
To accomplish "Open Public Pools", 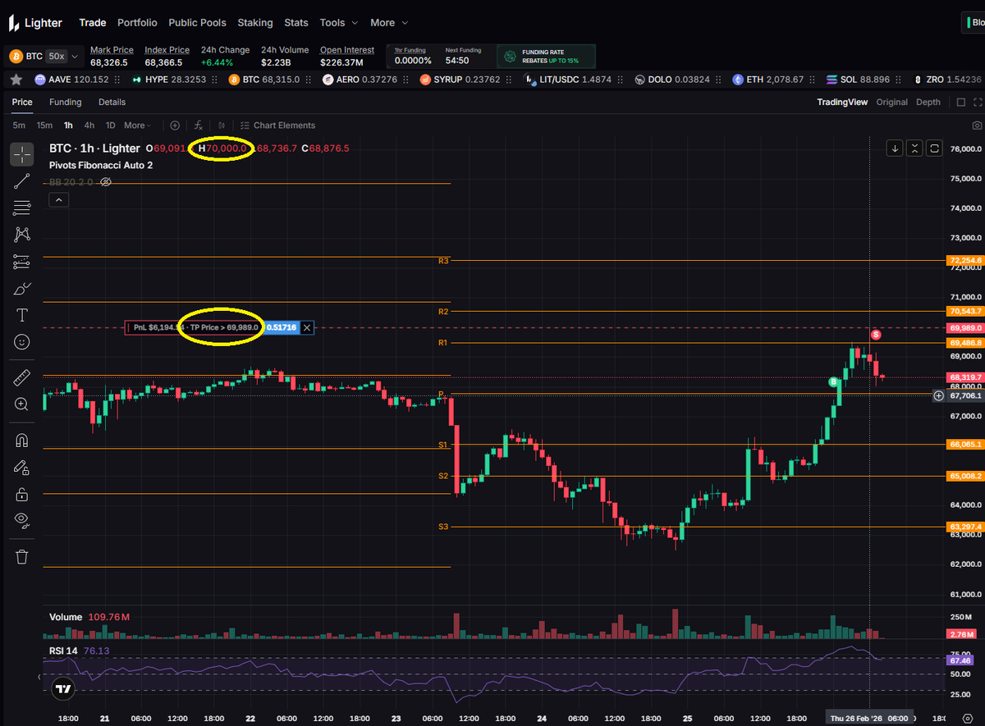I will pos(197,23).
